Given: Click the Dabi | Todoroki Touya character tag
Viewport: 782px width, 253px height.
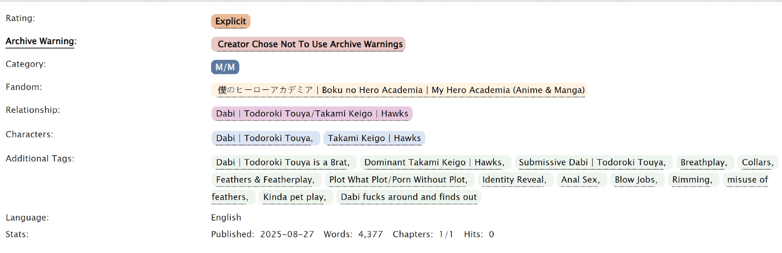Looking at the screenshot, I should click(x=264, y=138).
